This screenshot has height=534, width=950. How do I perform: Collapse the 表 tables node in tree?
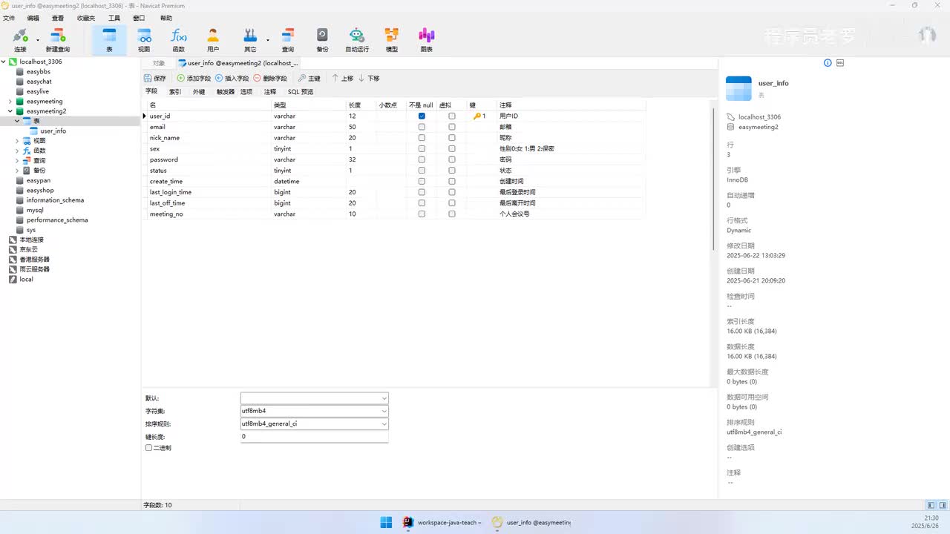[17, 121]
